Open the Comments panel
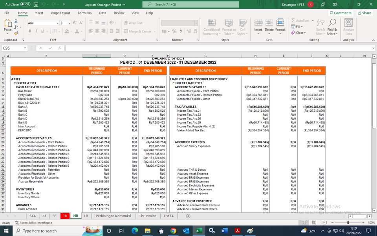This screenshot has width=377, height=236. [340, 13]
